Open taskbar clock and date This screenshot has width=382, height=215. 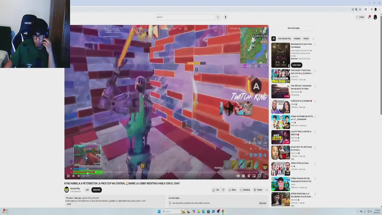(377, 211)
